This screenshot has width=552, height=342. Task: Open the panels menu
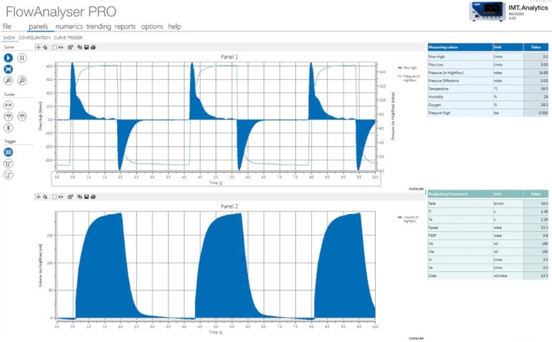click(39, 26)
